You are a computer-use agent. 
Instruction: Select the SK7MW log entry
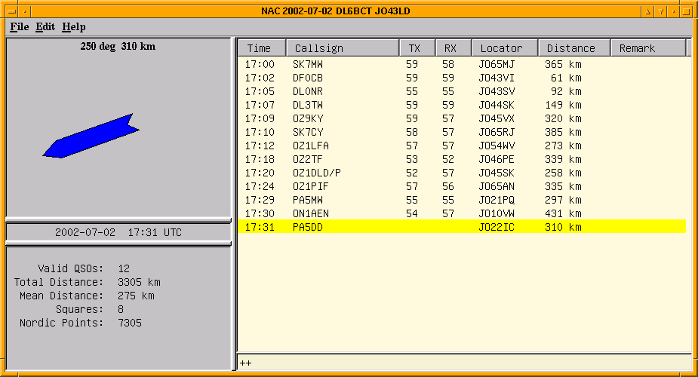[x=462, y=64]
